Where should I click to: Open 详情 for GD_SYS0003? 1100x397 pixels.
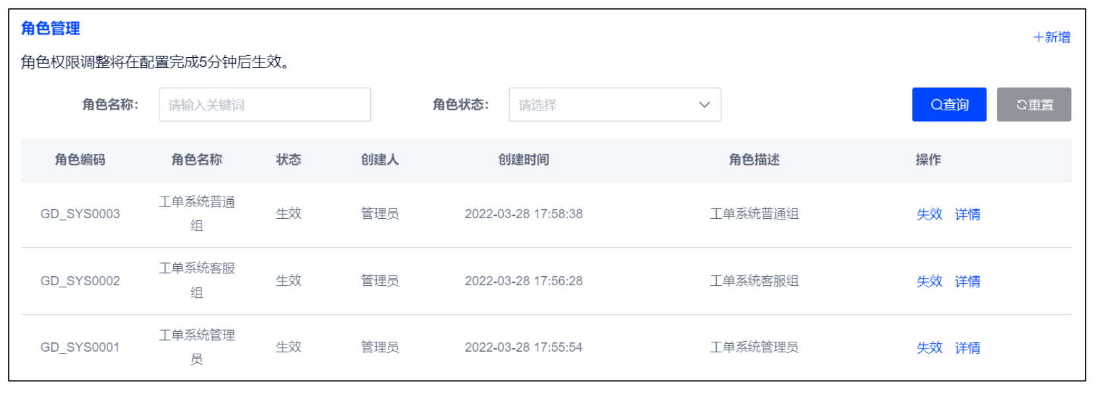(x=968, y=214)
